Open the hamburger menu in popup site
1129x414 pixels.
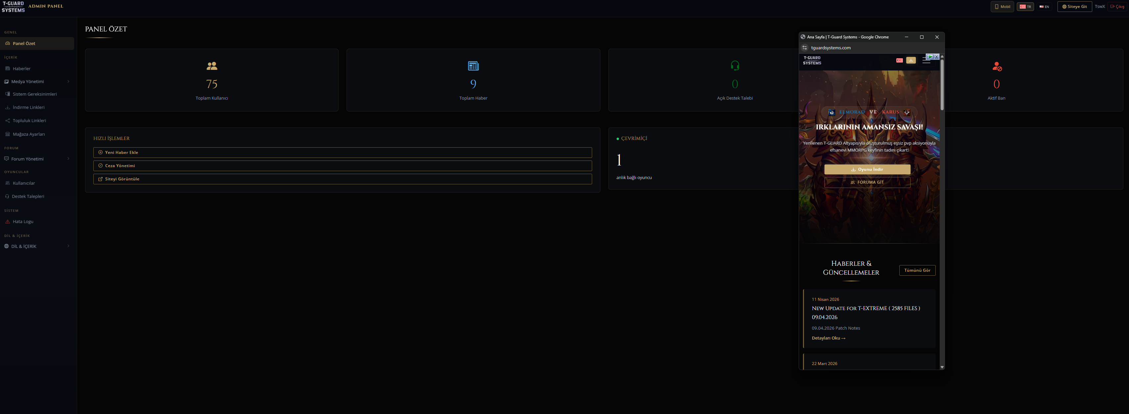[x=926, y=61]
